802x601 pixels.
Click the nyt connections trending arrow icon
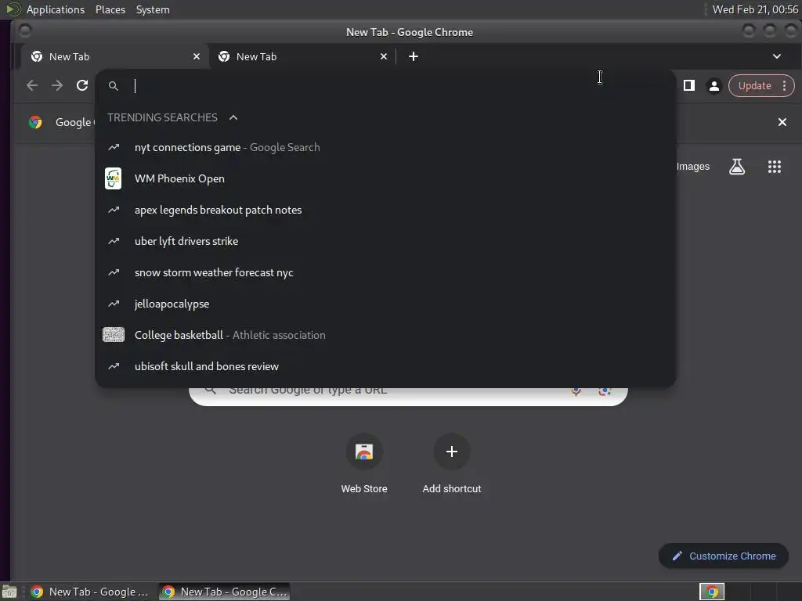pyautogui.click(x=114, y=147)
